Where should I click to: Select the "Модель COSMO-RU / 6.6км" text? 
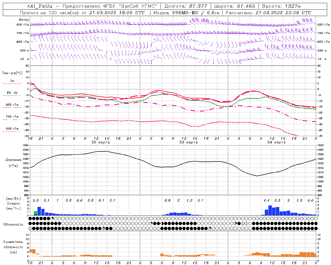186,13
